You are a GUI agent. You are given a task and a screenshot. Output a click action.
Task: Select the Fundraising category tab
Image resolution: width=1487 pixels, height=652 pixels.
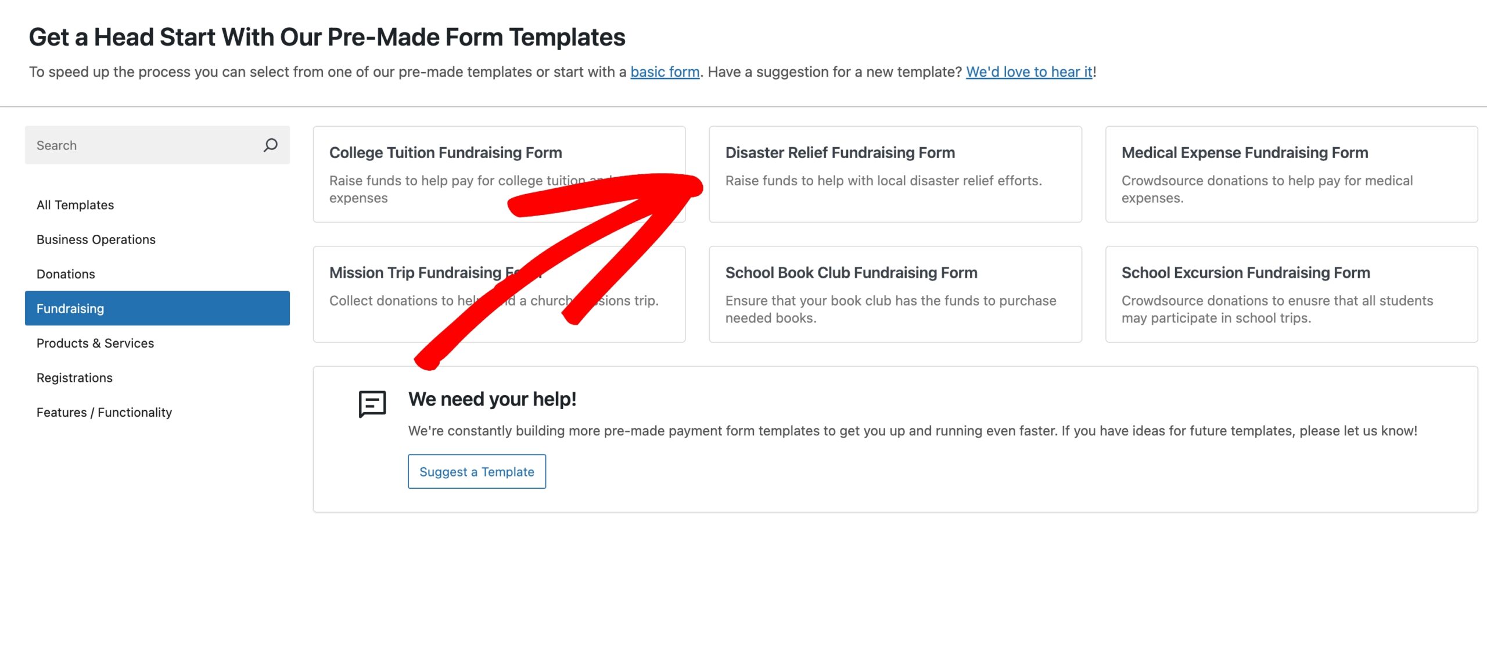coord(70,309)
